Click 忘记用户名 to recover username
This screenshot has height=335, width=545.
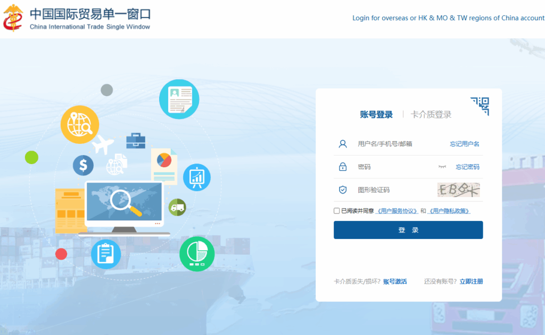pyautogui.click(x=464, y=143)
